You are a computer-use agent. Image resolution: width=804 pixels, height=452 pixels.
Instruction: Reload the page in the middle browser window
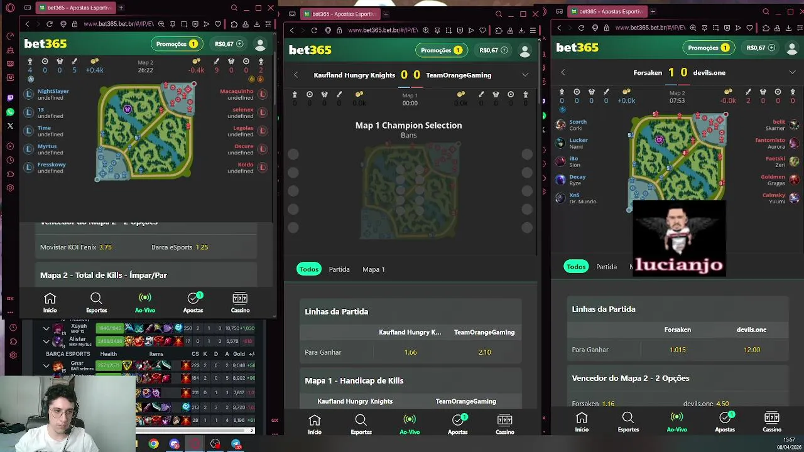(314, 30)
